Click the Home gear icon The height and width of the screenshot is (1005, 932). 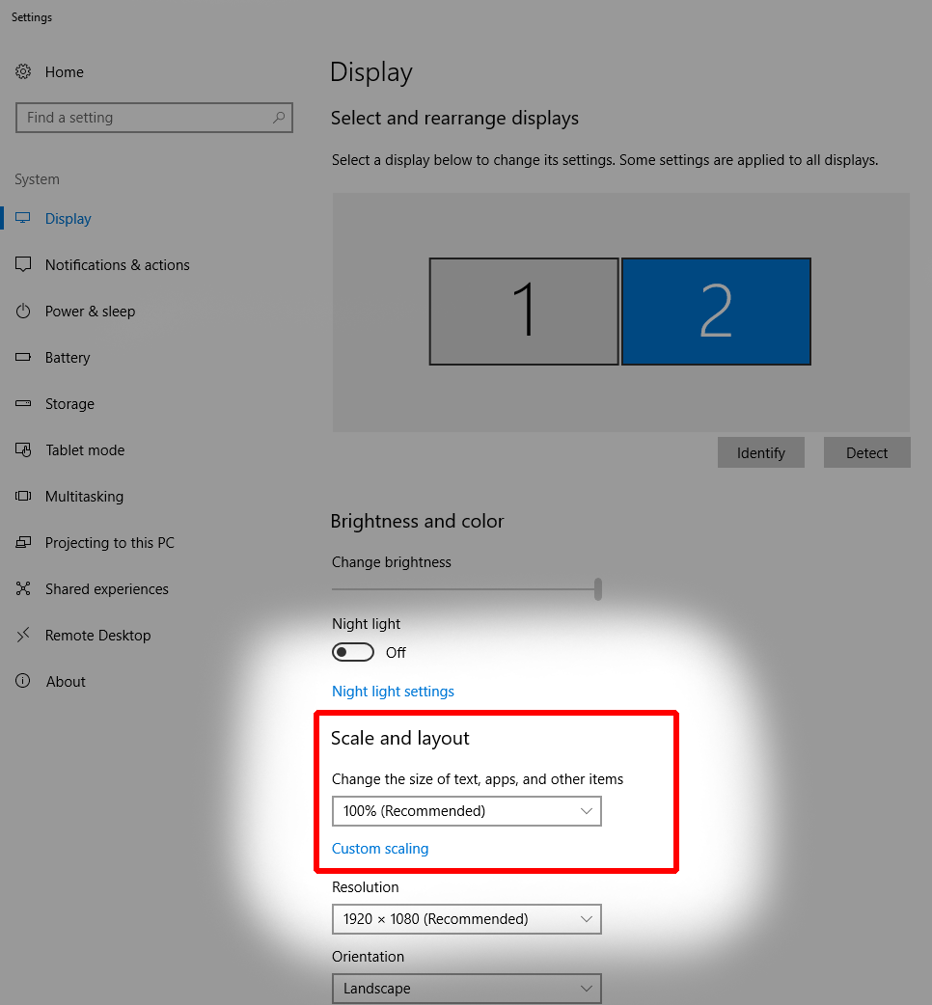(x=23, y=72)
